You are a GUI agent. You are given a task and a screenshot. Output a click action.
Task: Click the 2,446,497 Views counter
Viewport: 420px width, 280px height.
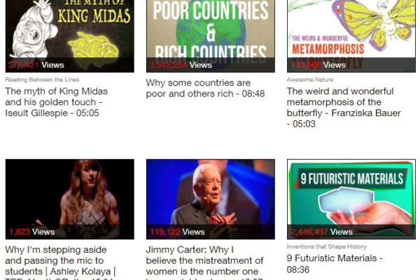coord(321,232)
